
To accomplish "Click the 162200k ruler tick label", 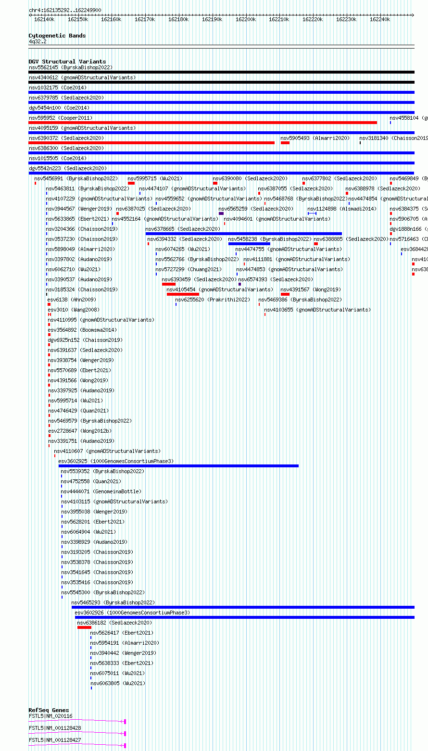I will [245, 19].
